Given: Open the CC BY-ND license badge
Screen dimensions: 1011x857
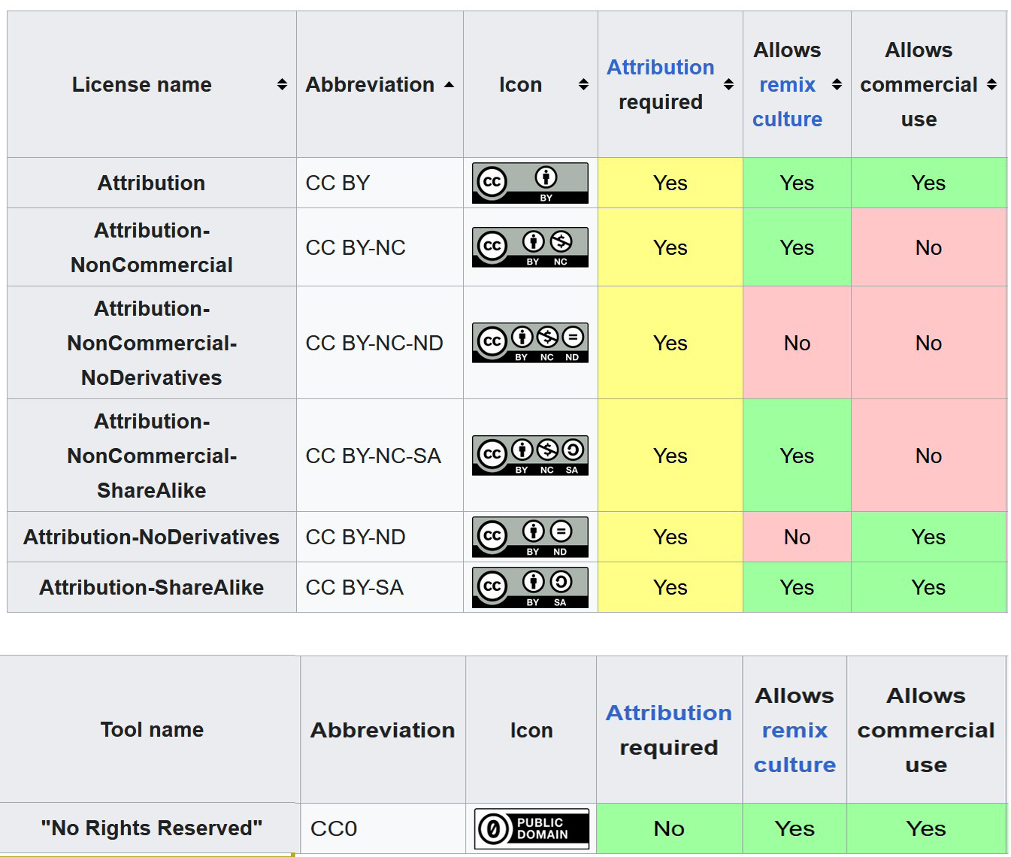Looking at the screenshot, I should (530, 537).
